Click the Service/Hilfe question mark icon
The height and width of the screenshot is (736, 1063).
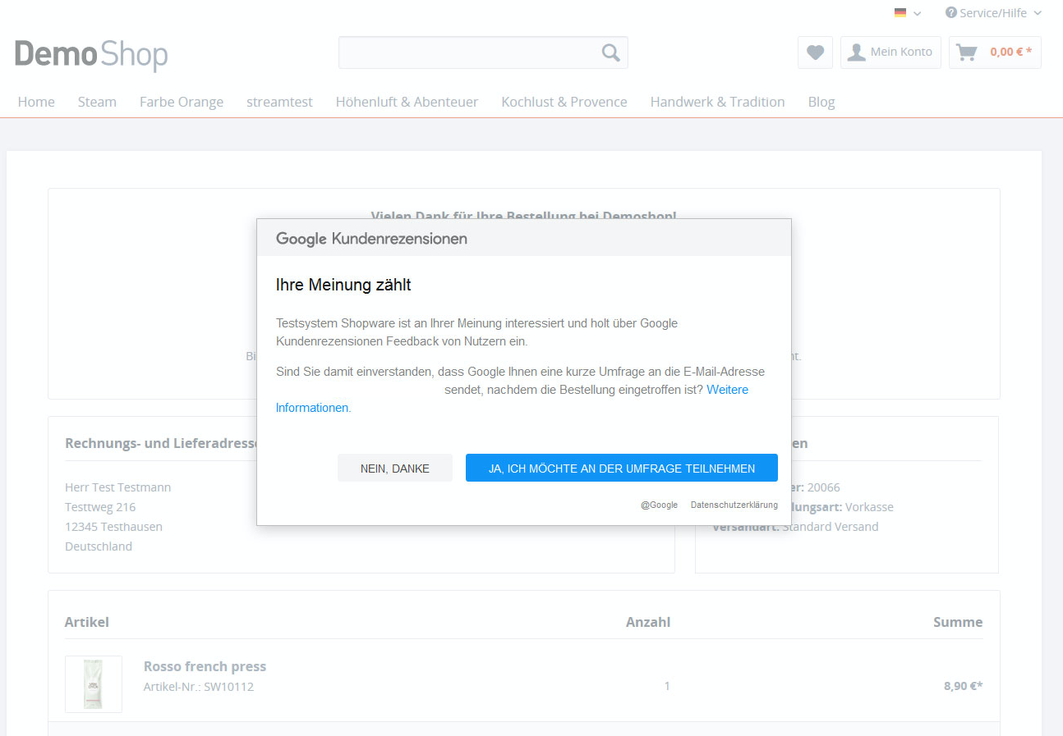951,12
